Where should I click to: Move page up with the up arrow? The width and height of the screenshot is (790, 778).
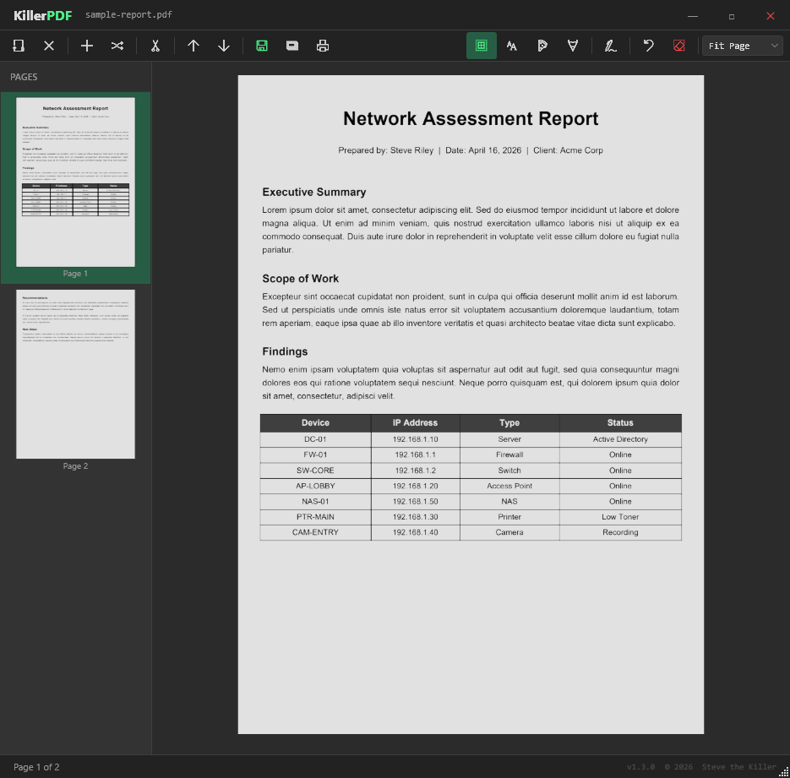[x=193, y=46]
